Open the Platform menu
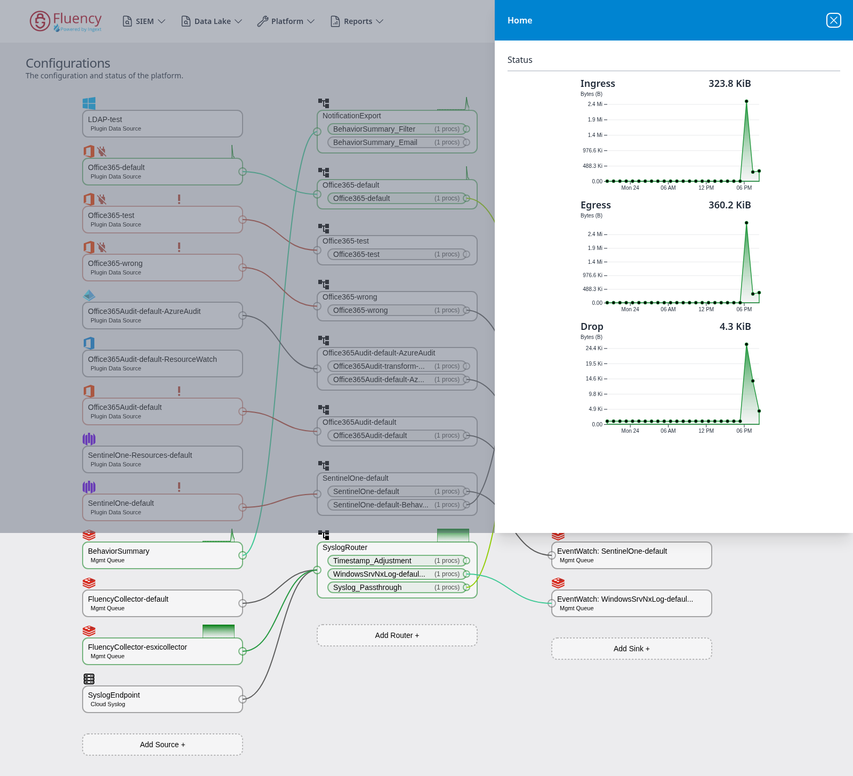853x776 pixels. 286,21
